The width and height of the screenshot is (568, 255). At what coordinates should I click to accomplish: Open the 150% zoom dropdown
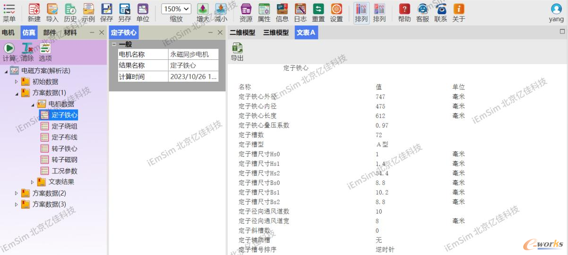176,9
